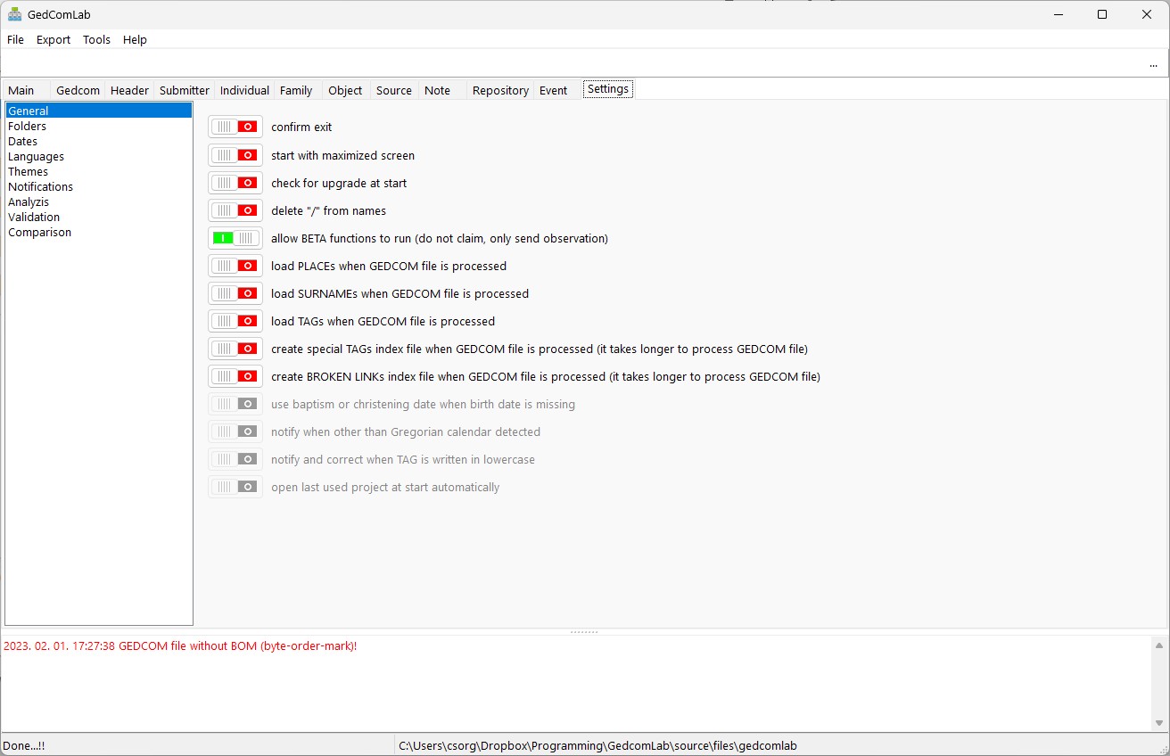Switch to the Gedcom tab
The width and height of the screenshot is (1170, 756).
click(x=78, y=90)
